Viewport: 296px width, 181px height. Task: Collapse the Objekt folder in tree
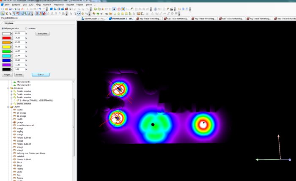pyautogui.click(x=8, y=107)
